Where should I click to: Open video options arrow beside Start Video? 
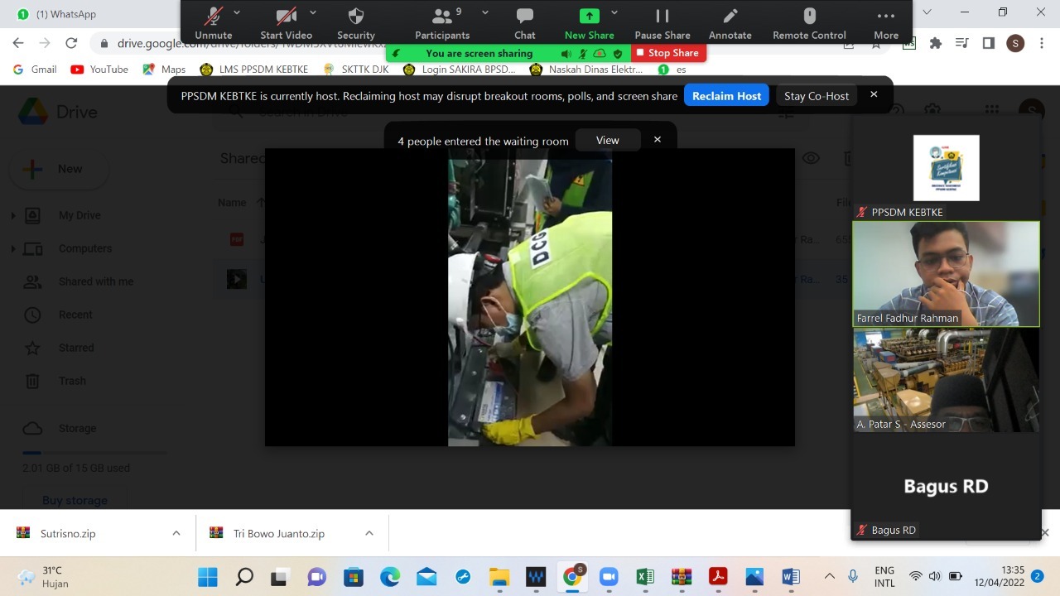pos(313,12)
